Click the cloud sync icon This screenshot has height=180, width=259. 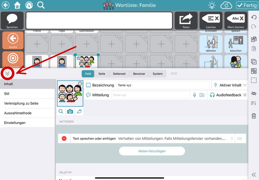point(226,5)
